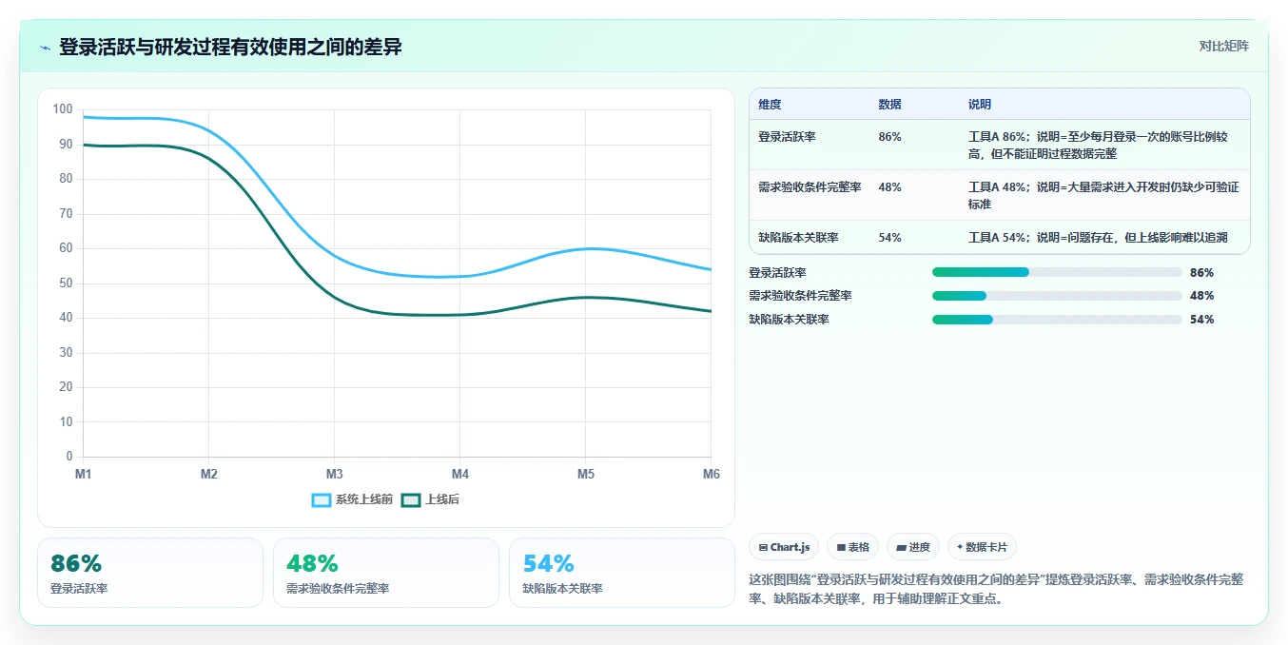
Task: Click the M4 x-axis label
Action: point(459,474)
